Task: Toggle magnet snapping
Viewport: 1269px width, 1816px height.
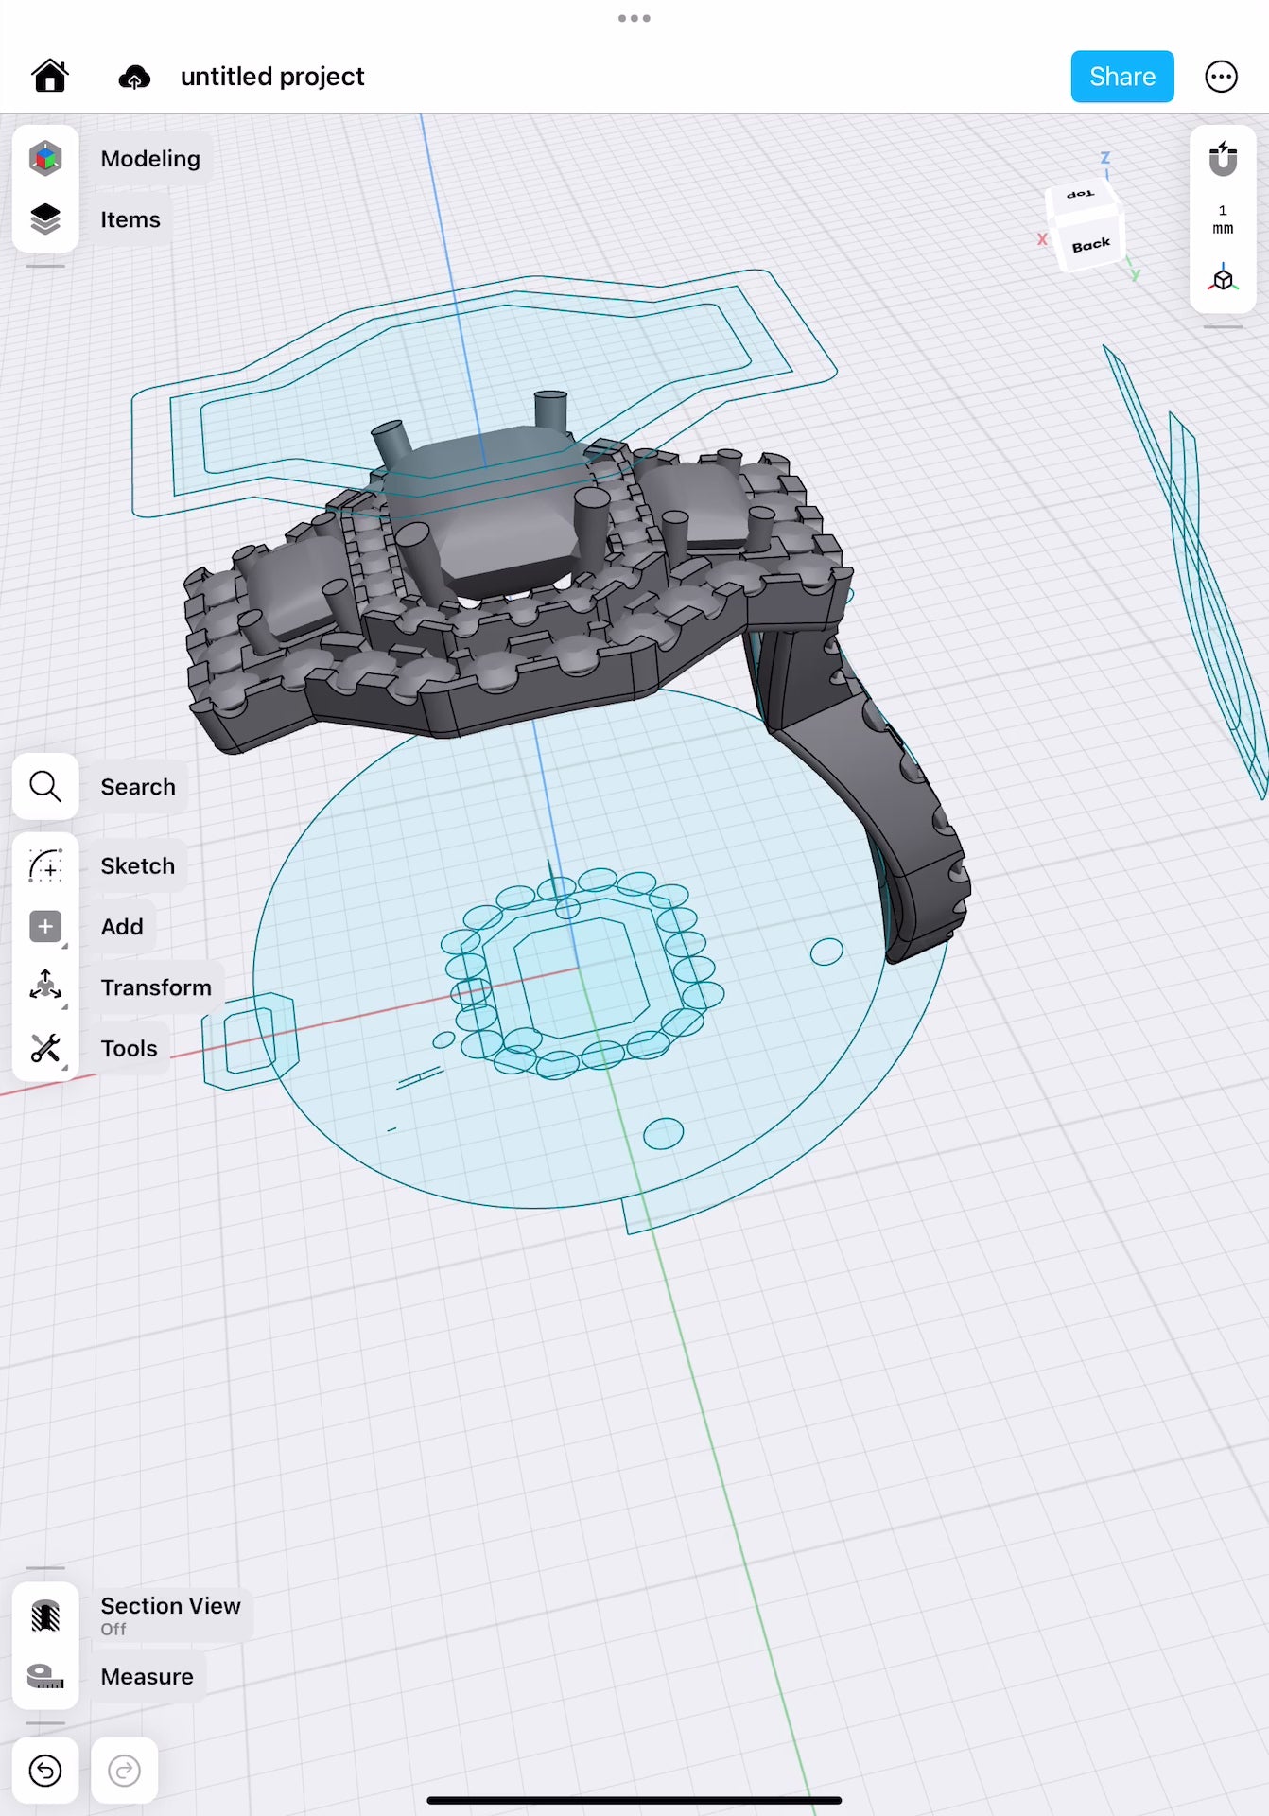Action: pos(1223,159)
